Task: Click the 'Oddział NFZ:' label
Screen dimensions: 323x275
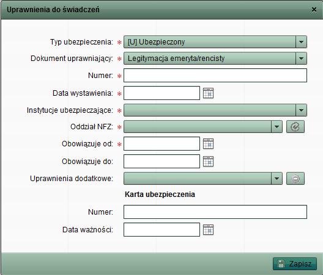Action: coord(92,126)
